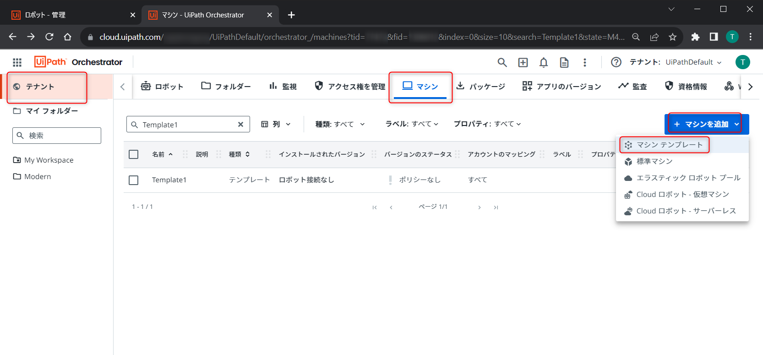Open the Chrome three-dot menu

[750, 37]
